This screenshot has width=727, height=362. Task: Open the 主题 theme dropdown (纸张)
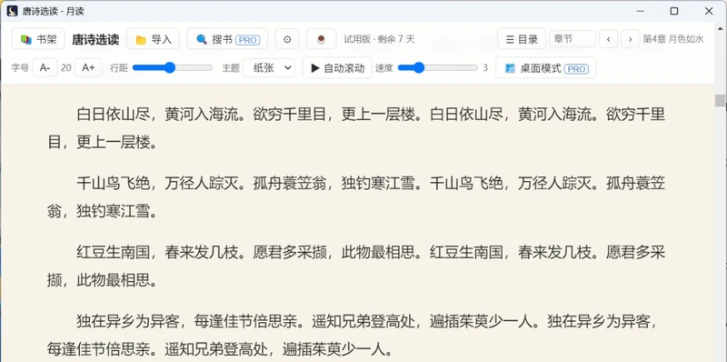pyautogui.click(x=268, y=67)
